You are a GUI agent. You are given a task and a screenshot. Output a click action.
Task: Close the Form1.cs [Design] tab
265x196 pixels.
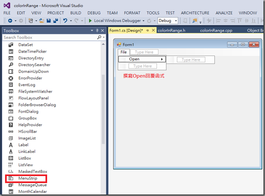click(x=153, y=30)
